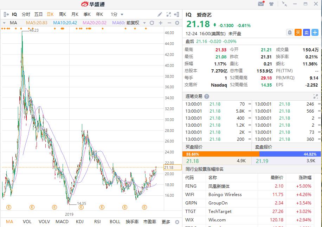The height and width of the screenshot is (227, 322).
Task: Toggle the 换手率 turnover indicator
Action: point(132,222)
